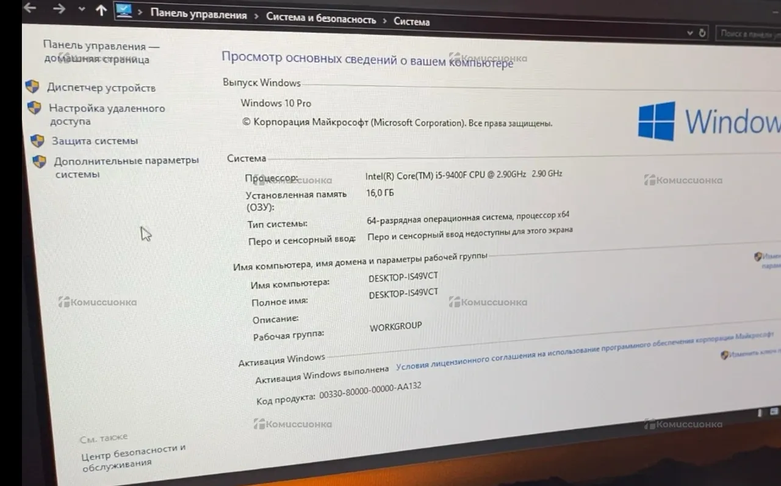Click the Intel Core i5-9400F processor value
Viewport: 781px width, 486px height.
click(464, 175)
